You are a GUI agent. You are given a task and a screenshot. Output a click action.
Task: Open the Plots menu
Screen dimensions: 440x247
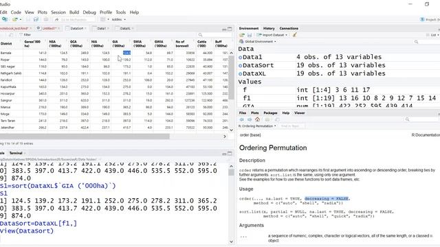[43, 12]
